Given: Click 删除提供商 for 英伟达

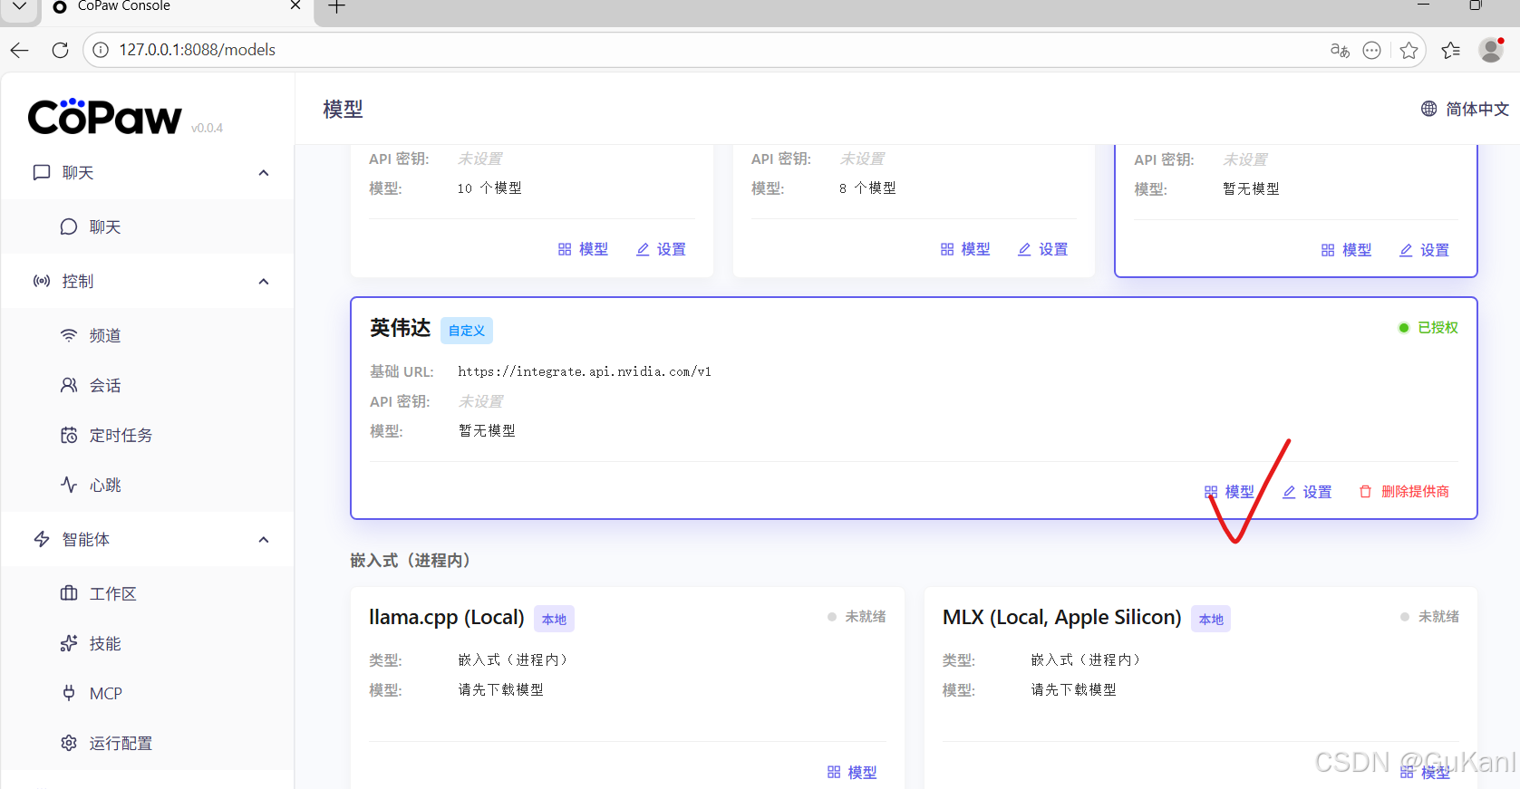Looking at the screenshot, I should [x=1404, y=492].
